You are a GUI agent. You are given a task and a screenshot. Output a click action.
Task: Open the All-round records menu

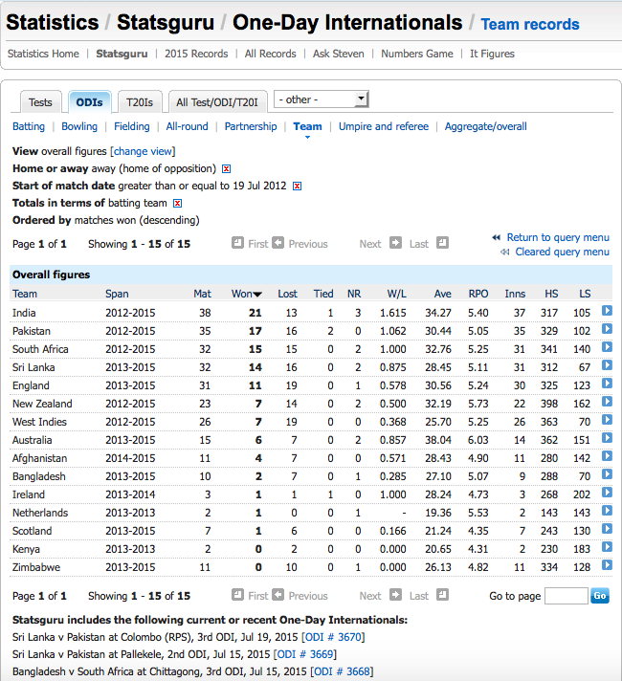click(187, 126)
